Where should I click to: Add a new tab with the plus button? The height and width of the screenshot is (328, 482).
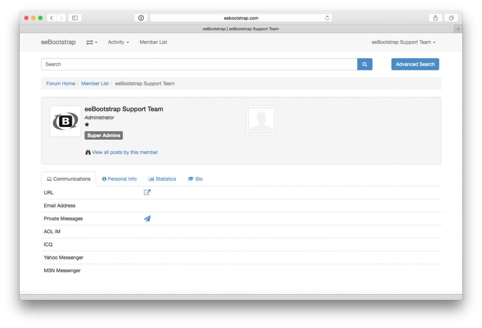(458, 29)
